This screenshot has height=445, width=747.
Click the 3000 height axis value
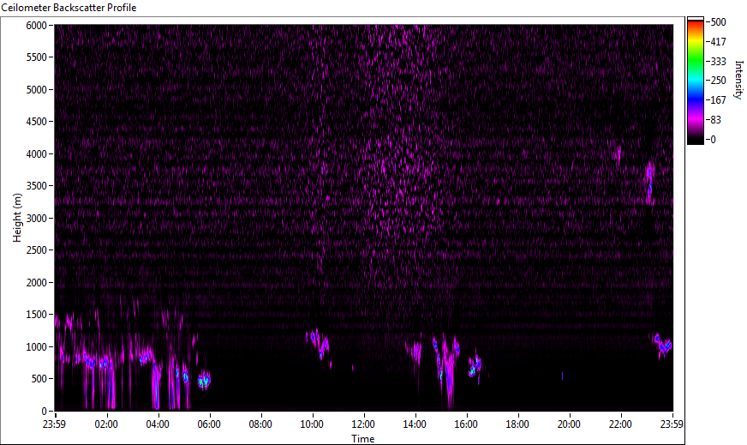click(36, 219)
